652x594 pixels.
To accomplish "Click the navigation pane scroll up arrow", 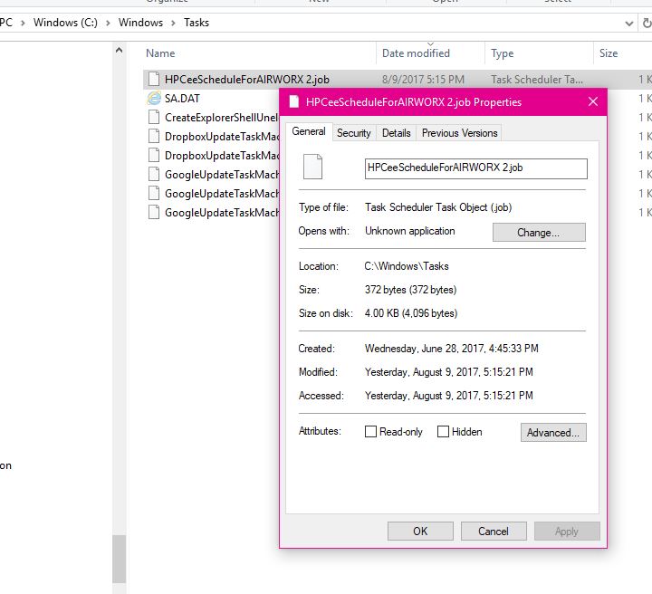I will coord(119,51).
